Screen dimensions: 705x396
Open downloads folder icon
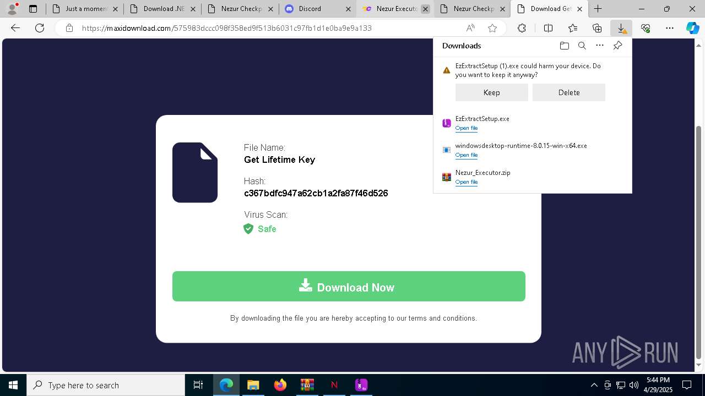(x=564, y=46)
